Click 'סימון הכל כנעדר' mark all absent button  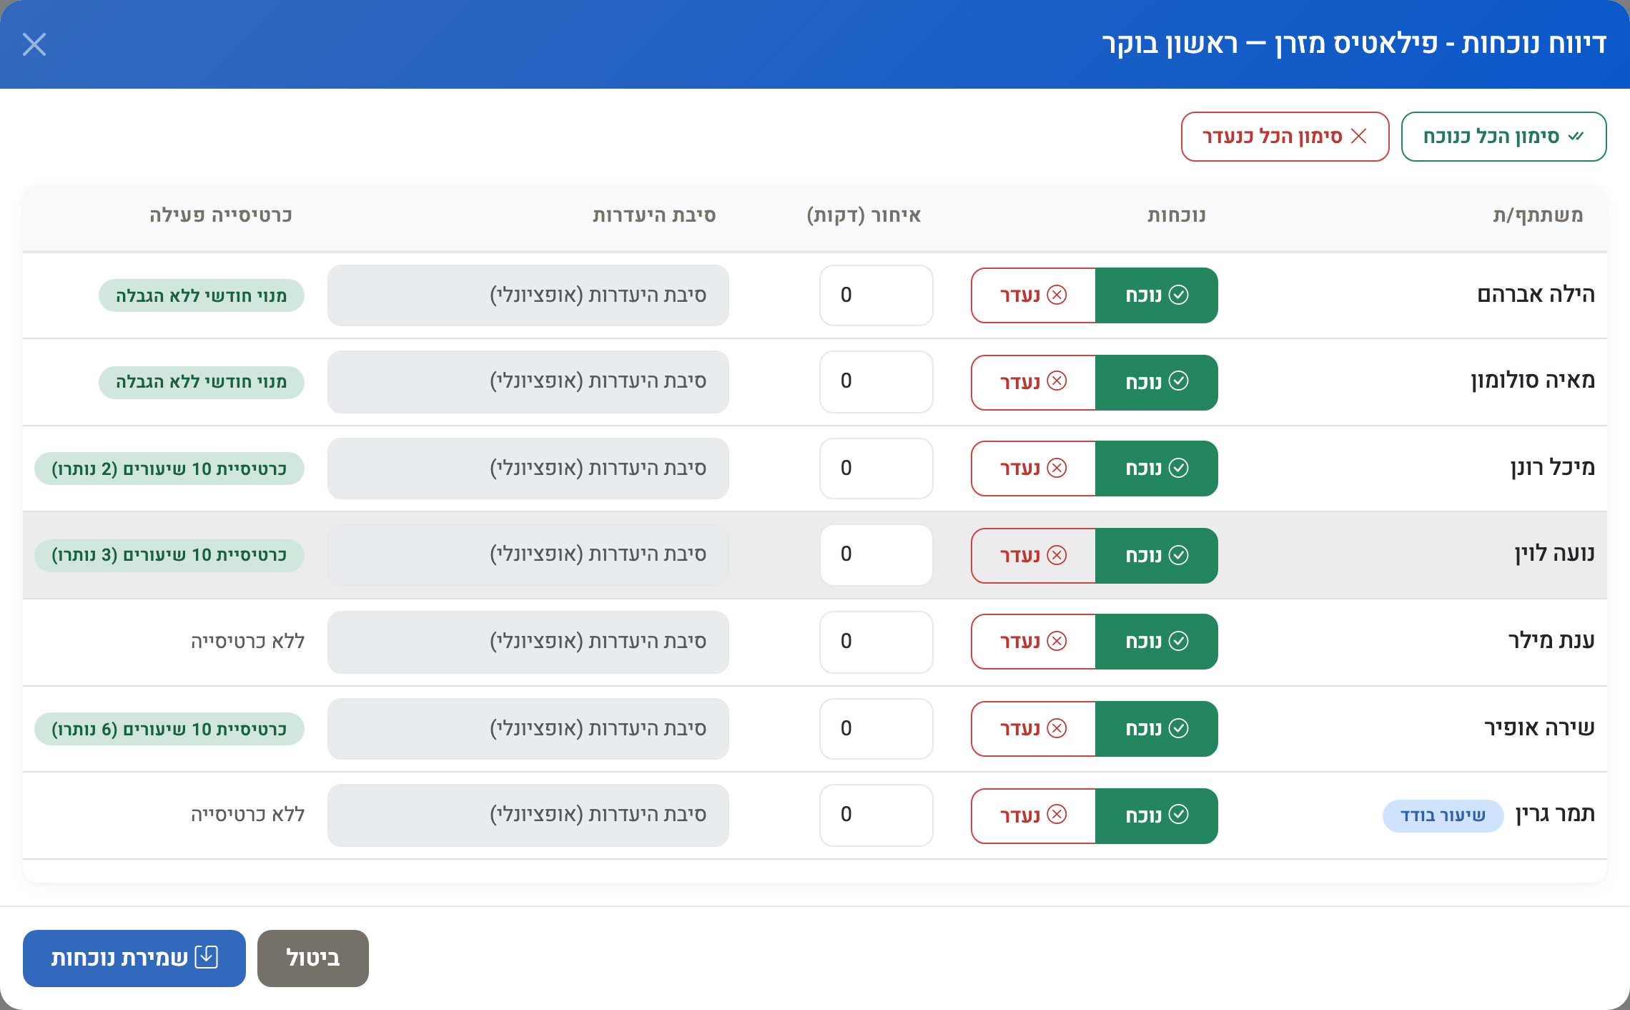[x=1285, y=137]
